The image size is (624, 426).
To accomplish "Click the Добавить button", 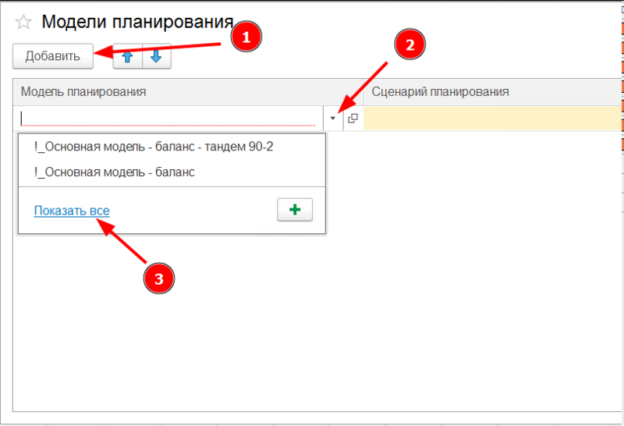I will pyautogui.click(x=53, y=56).
